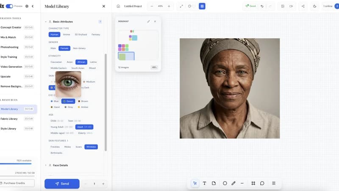The image size is (339, 191).
Task: Select the frame grid tool
Action: pyautogui.click(x=253, y=183)
